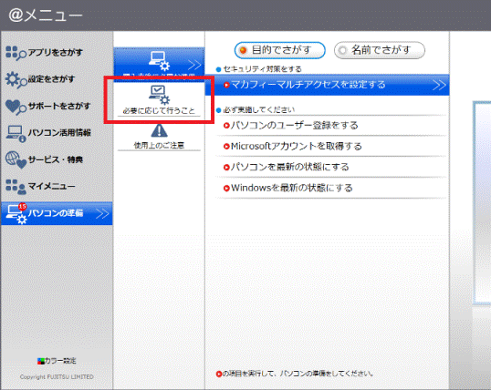Click the chevron on マカフィーマルチアクセス row

[x=439, y=85]
